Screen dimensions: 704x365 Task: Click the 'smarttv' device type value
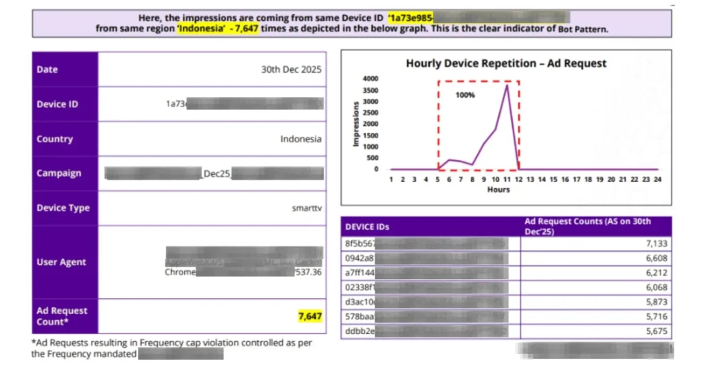tap(306, 208)
